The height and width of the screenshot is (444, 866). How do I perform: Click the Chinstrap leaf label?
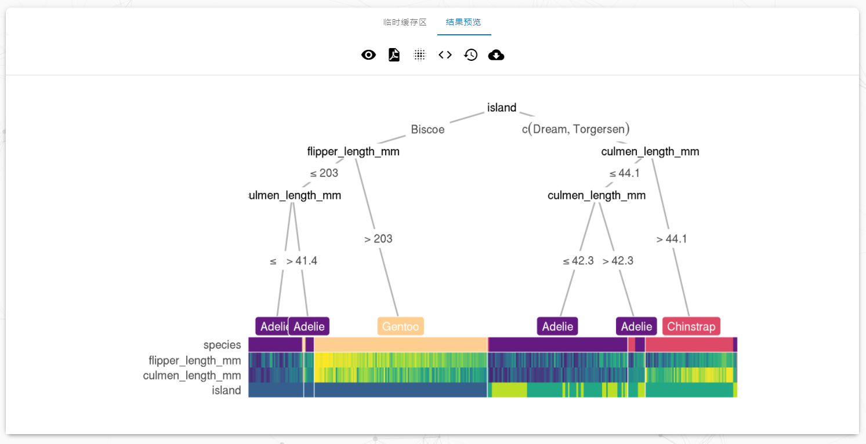(691, 326)
